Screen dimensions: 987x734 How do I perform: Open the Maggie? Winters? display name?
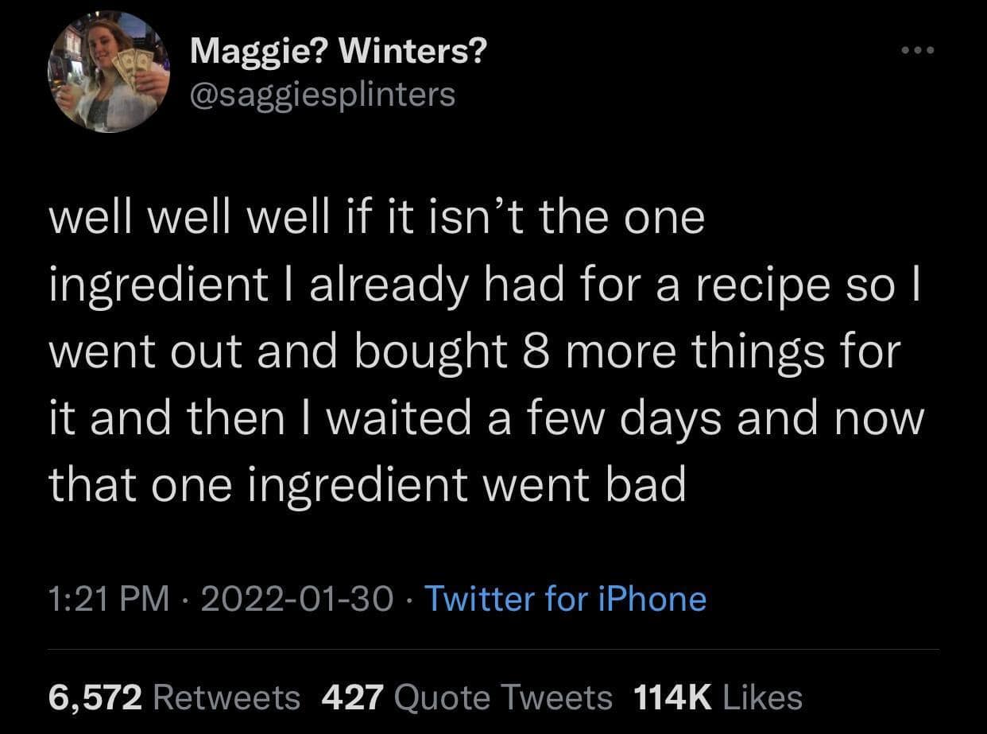[339, 53]
